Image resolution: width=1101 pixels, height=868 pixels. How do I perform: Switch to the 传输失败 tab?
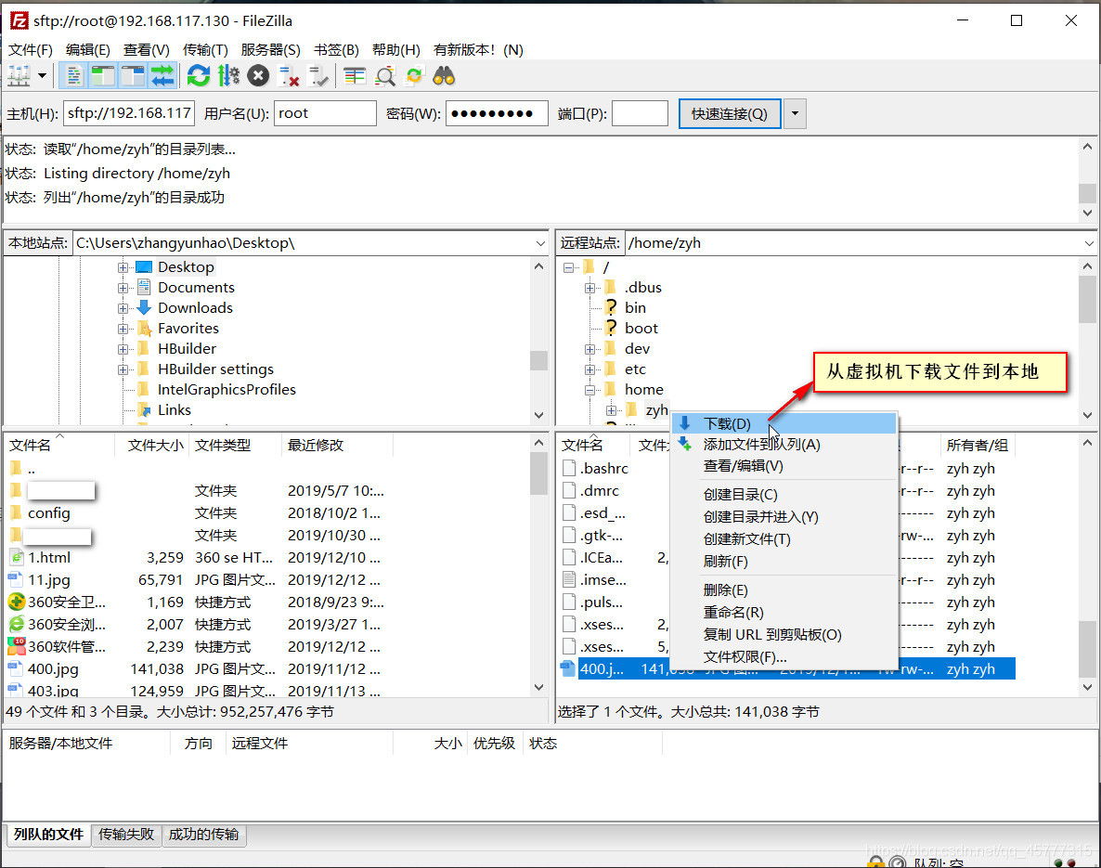(125, 835)
